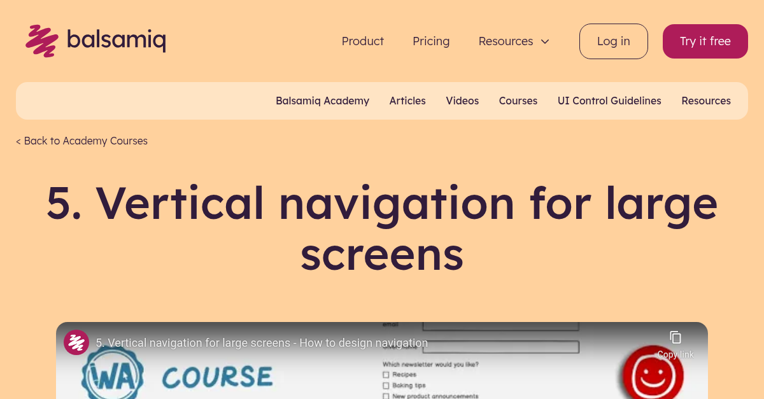The width and height of the screenshot is (764, 399).
Task: Select Balsamiq Academy in the secondary navigation
Action: click(x=322, y=101)
